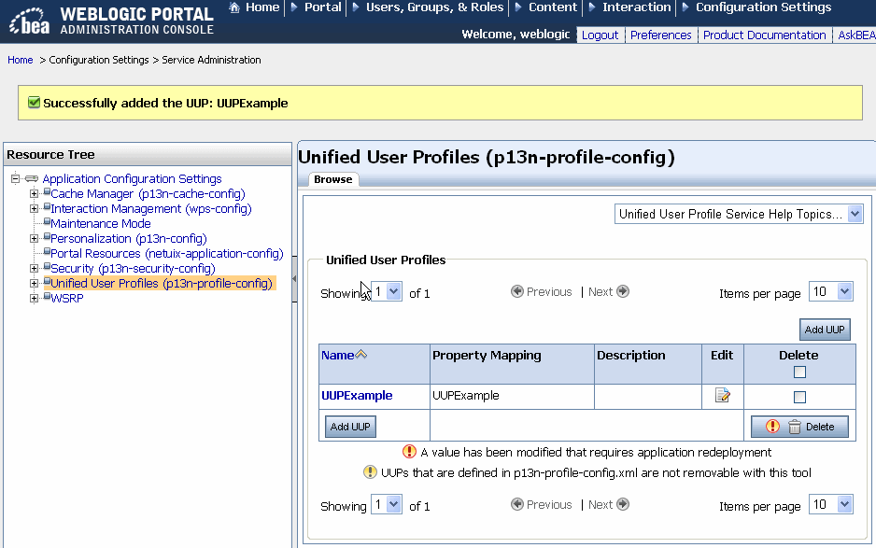Image resolution: width=876 pixels, height=548 pixels.
Task: Open the Unified User Profile Service Help Topics dropdown
Action: pyautogui.click(x=739, y=214)
